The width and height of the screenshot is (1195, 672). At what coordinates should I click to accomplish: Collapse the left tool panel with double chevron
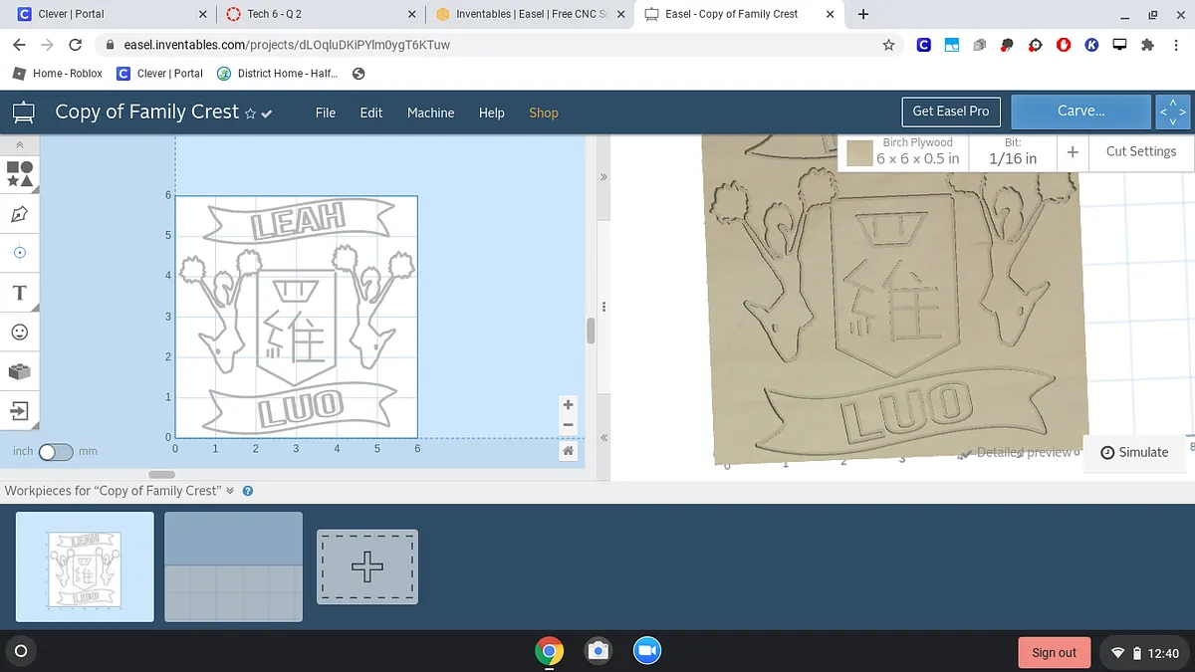20,144
